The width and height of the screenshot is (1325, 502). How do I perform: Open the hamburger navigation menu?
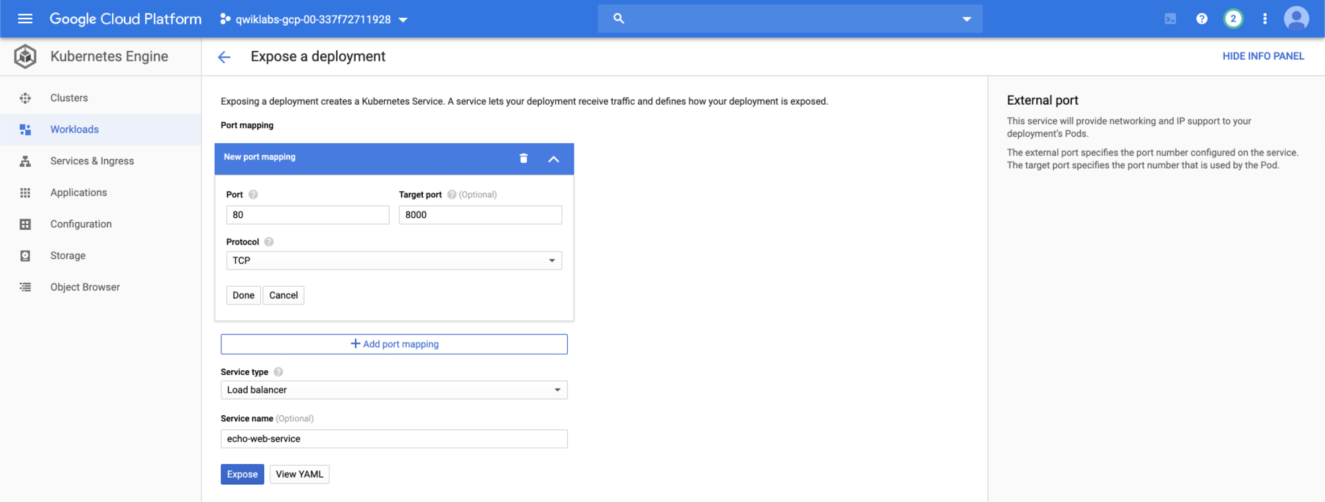click(25, 19)
